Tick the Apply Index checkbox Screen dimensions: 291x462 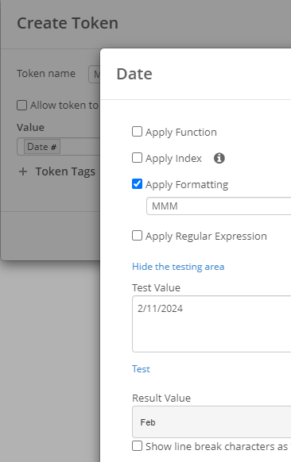137,158
